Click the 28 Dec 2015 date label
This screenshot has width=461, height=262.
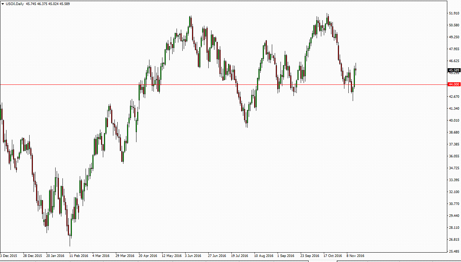coord(32,256)
